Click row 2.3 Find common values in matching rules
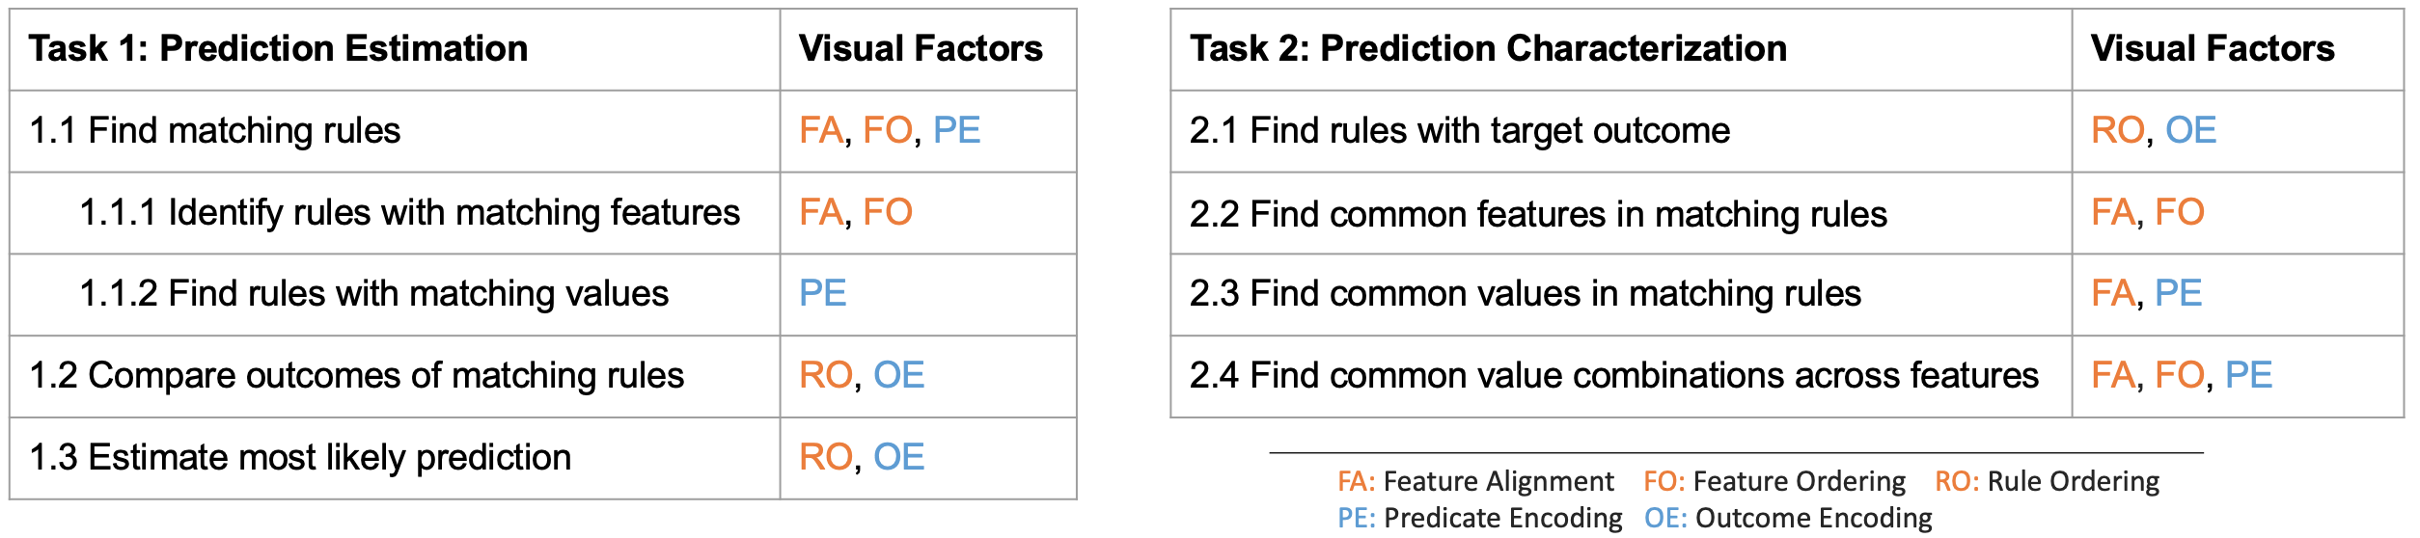Screen dimensions: 2420x538 coord(1525,294)
